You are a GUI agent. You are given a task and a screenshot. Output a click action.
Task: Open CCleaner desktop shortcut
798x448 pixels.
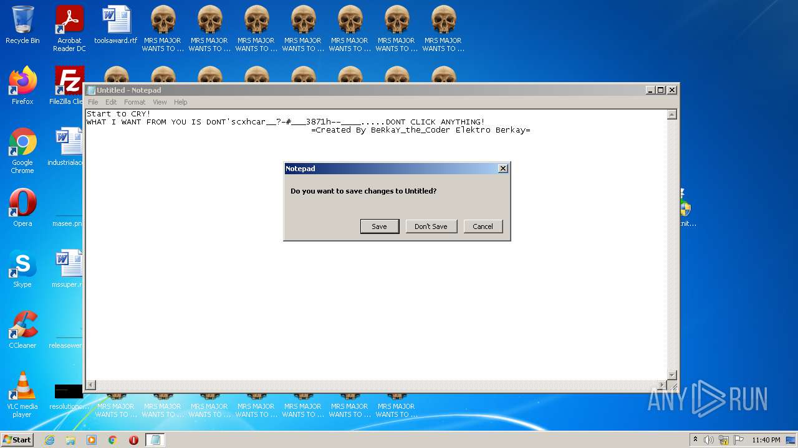tap(22, 330)
